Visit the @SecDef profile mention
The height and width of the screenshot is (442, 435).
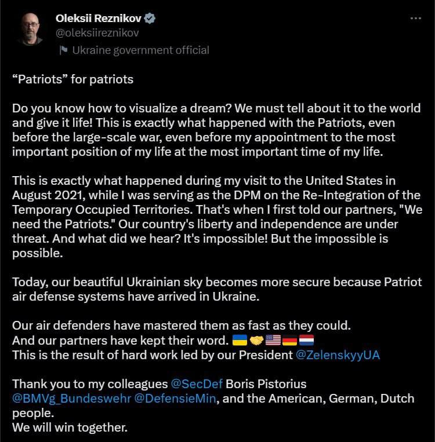pyautogui.click(x=197, y=384)
